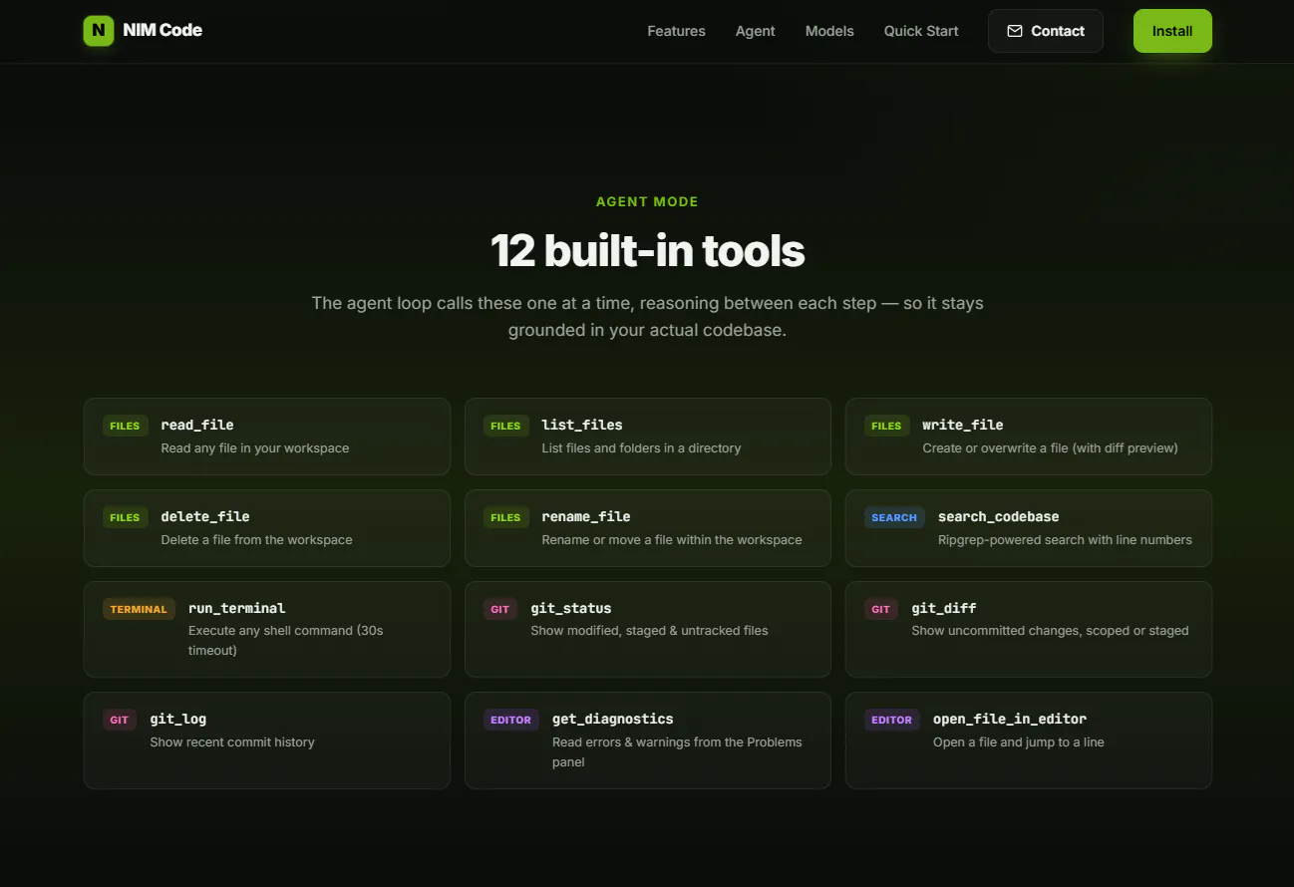The height and width of the screenshot is (887, 1294).
Task: Click 'Show uncommitted changes, scoped or staged'
Action: [1050, 631]
